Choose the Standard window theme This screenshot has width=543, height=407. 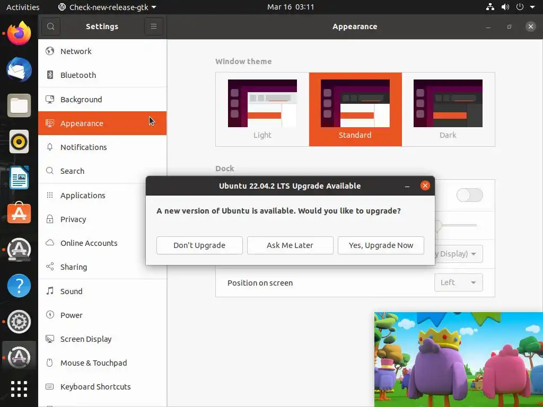pos(355,109)
